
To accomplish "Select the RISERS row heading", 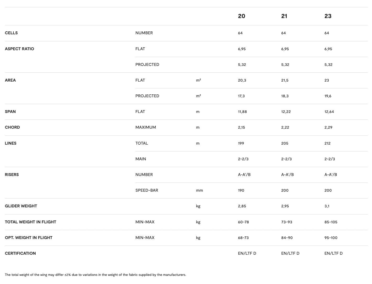I will [12, 175].
